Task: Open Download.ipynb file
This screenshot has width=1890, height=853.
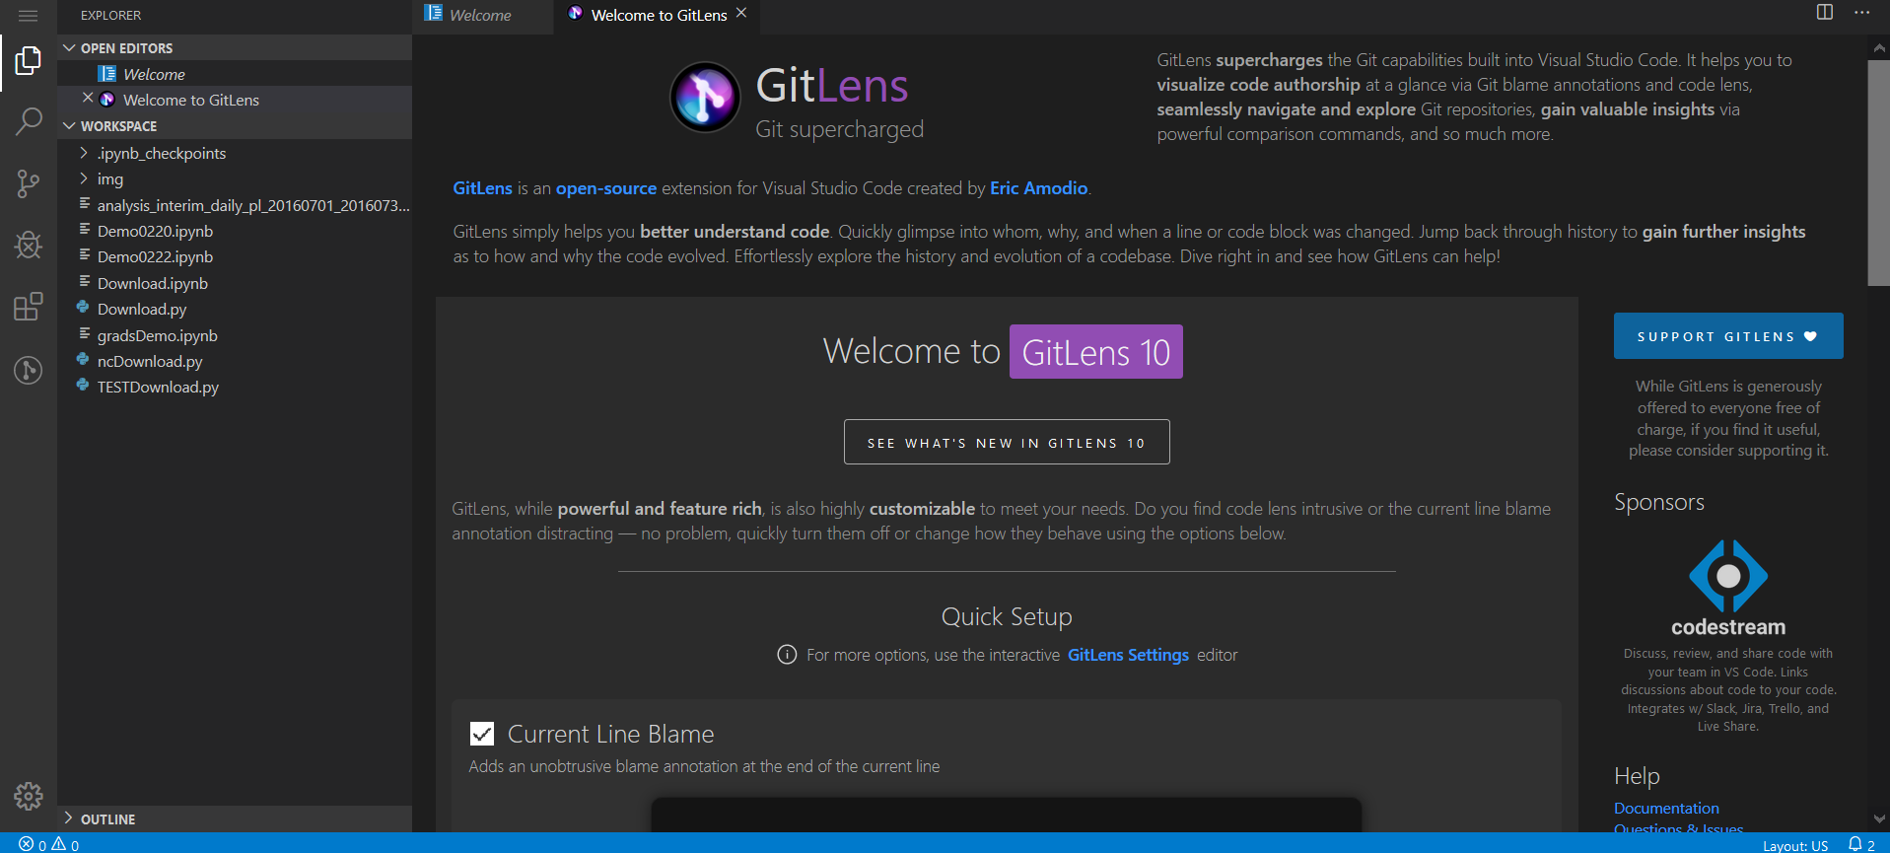Action: (x=235, y=283)
